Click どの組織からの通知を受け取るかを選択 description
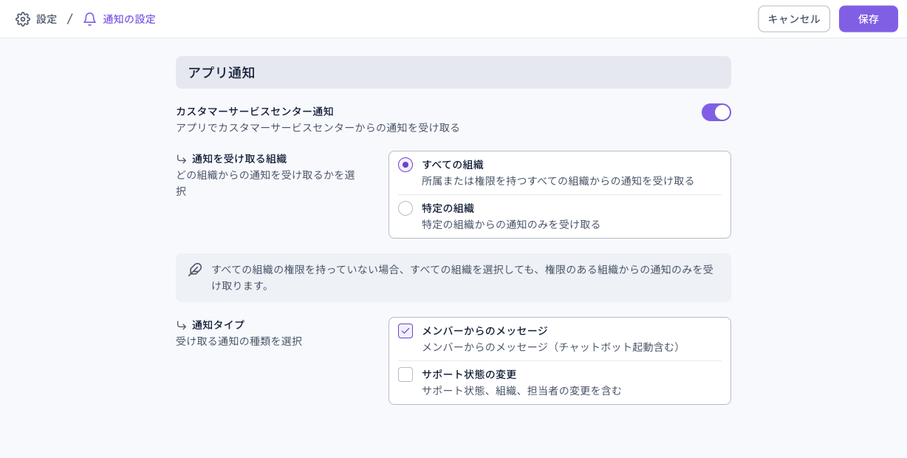 tap(266, 183)
